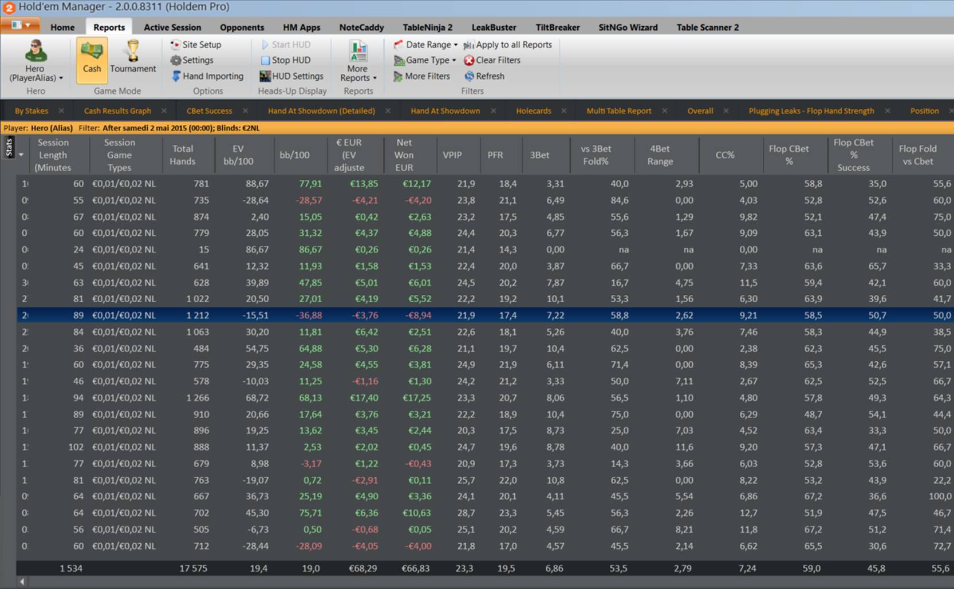Open the Hero PlayerAlias selector

[36, 61]
